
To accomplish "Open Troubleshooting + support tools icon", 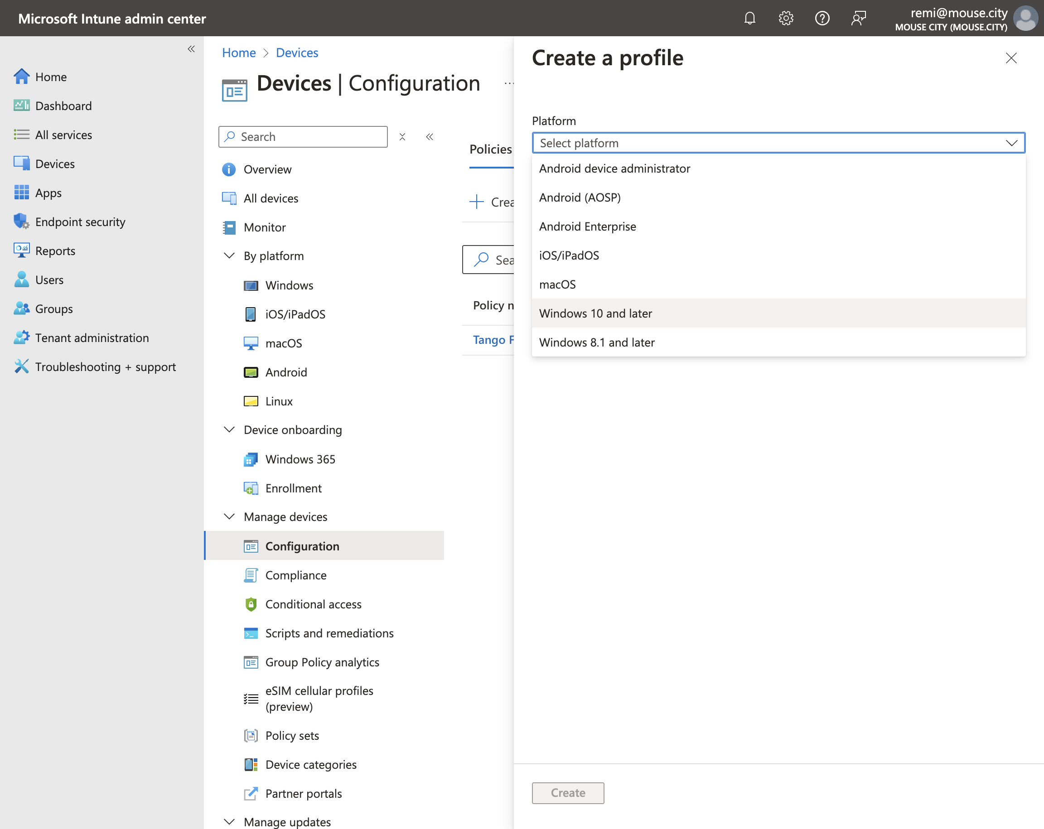I will (22, 366).
